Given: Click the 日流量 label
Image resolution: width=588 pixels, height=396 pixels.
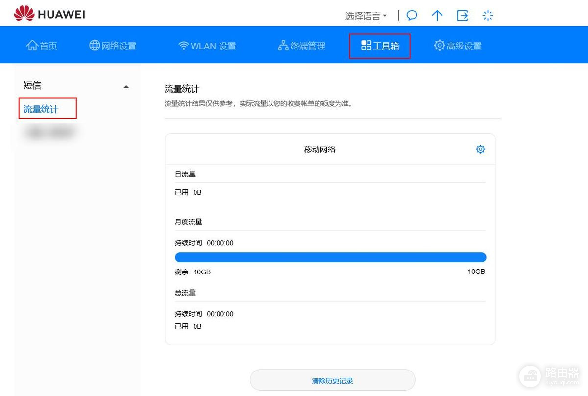Looking at the screenshot, I should [185, 174].
